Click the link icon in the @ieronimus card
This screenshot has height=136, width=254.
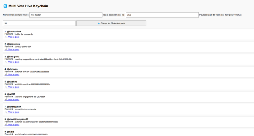(6, 50)
